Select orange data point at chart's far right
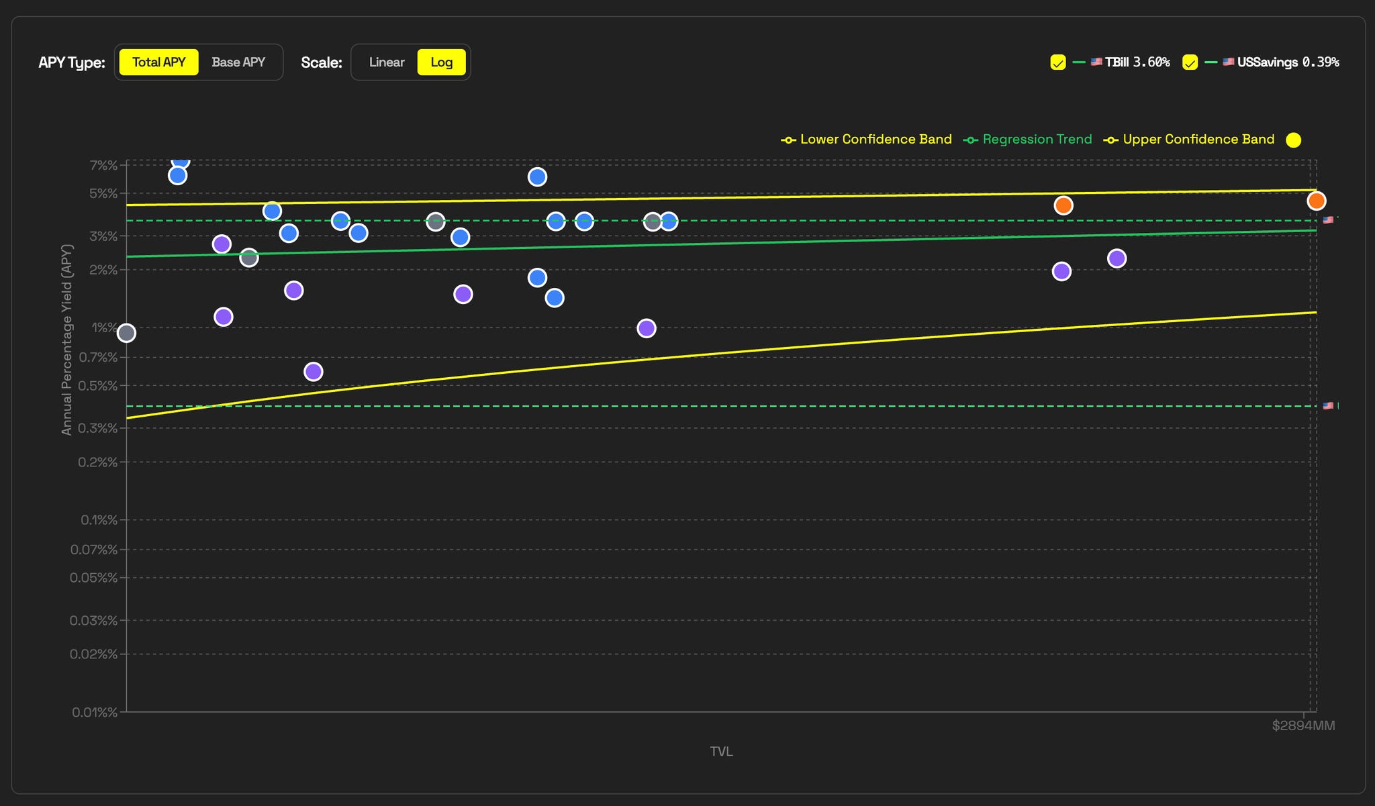 coord(1316,201)
